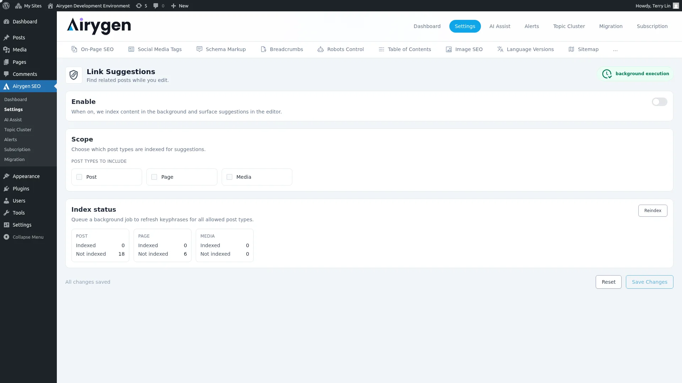
Task: Open the Subscription top nav tab
Action: click(652, 26)
